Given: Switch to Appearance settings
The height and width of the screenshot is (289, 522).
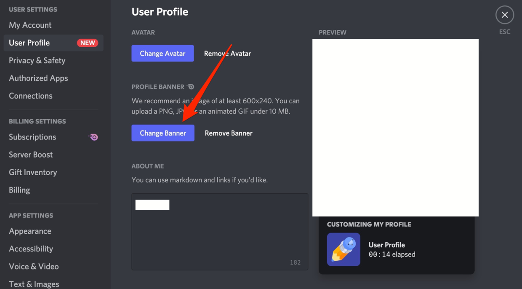Looking at the screenshot, I should [x=30, y=231].
